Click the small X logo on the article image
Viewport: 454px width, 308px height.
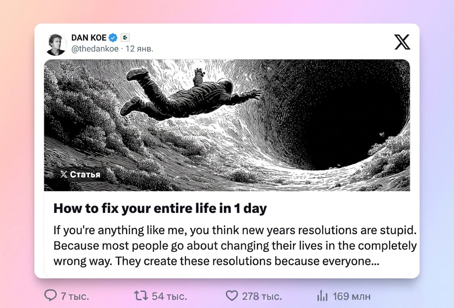pyautogui.click(x=64, y=174)
